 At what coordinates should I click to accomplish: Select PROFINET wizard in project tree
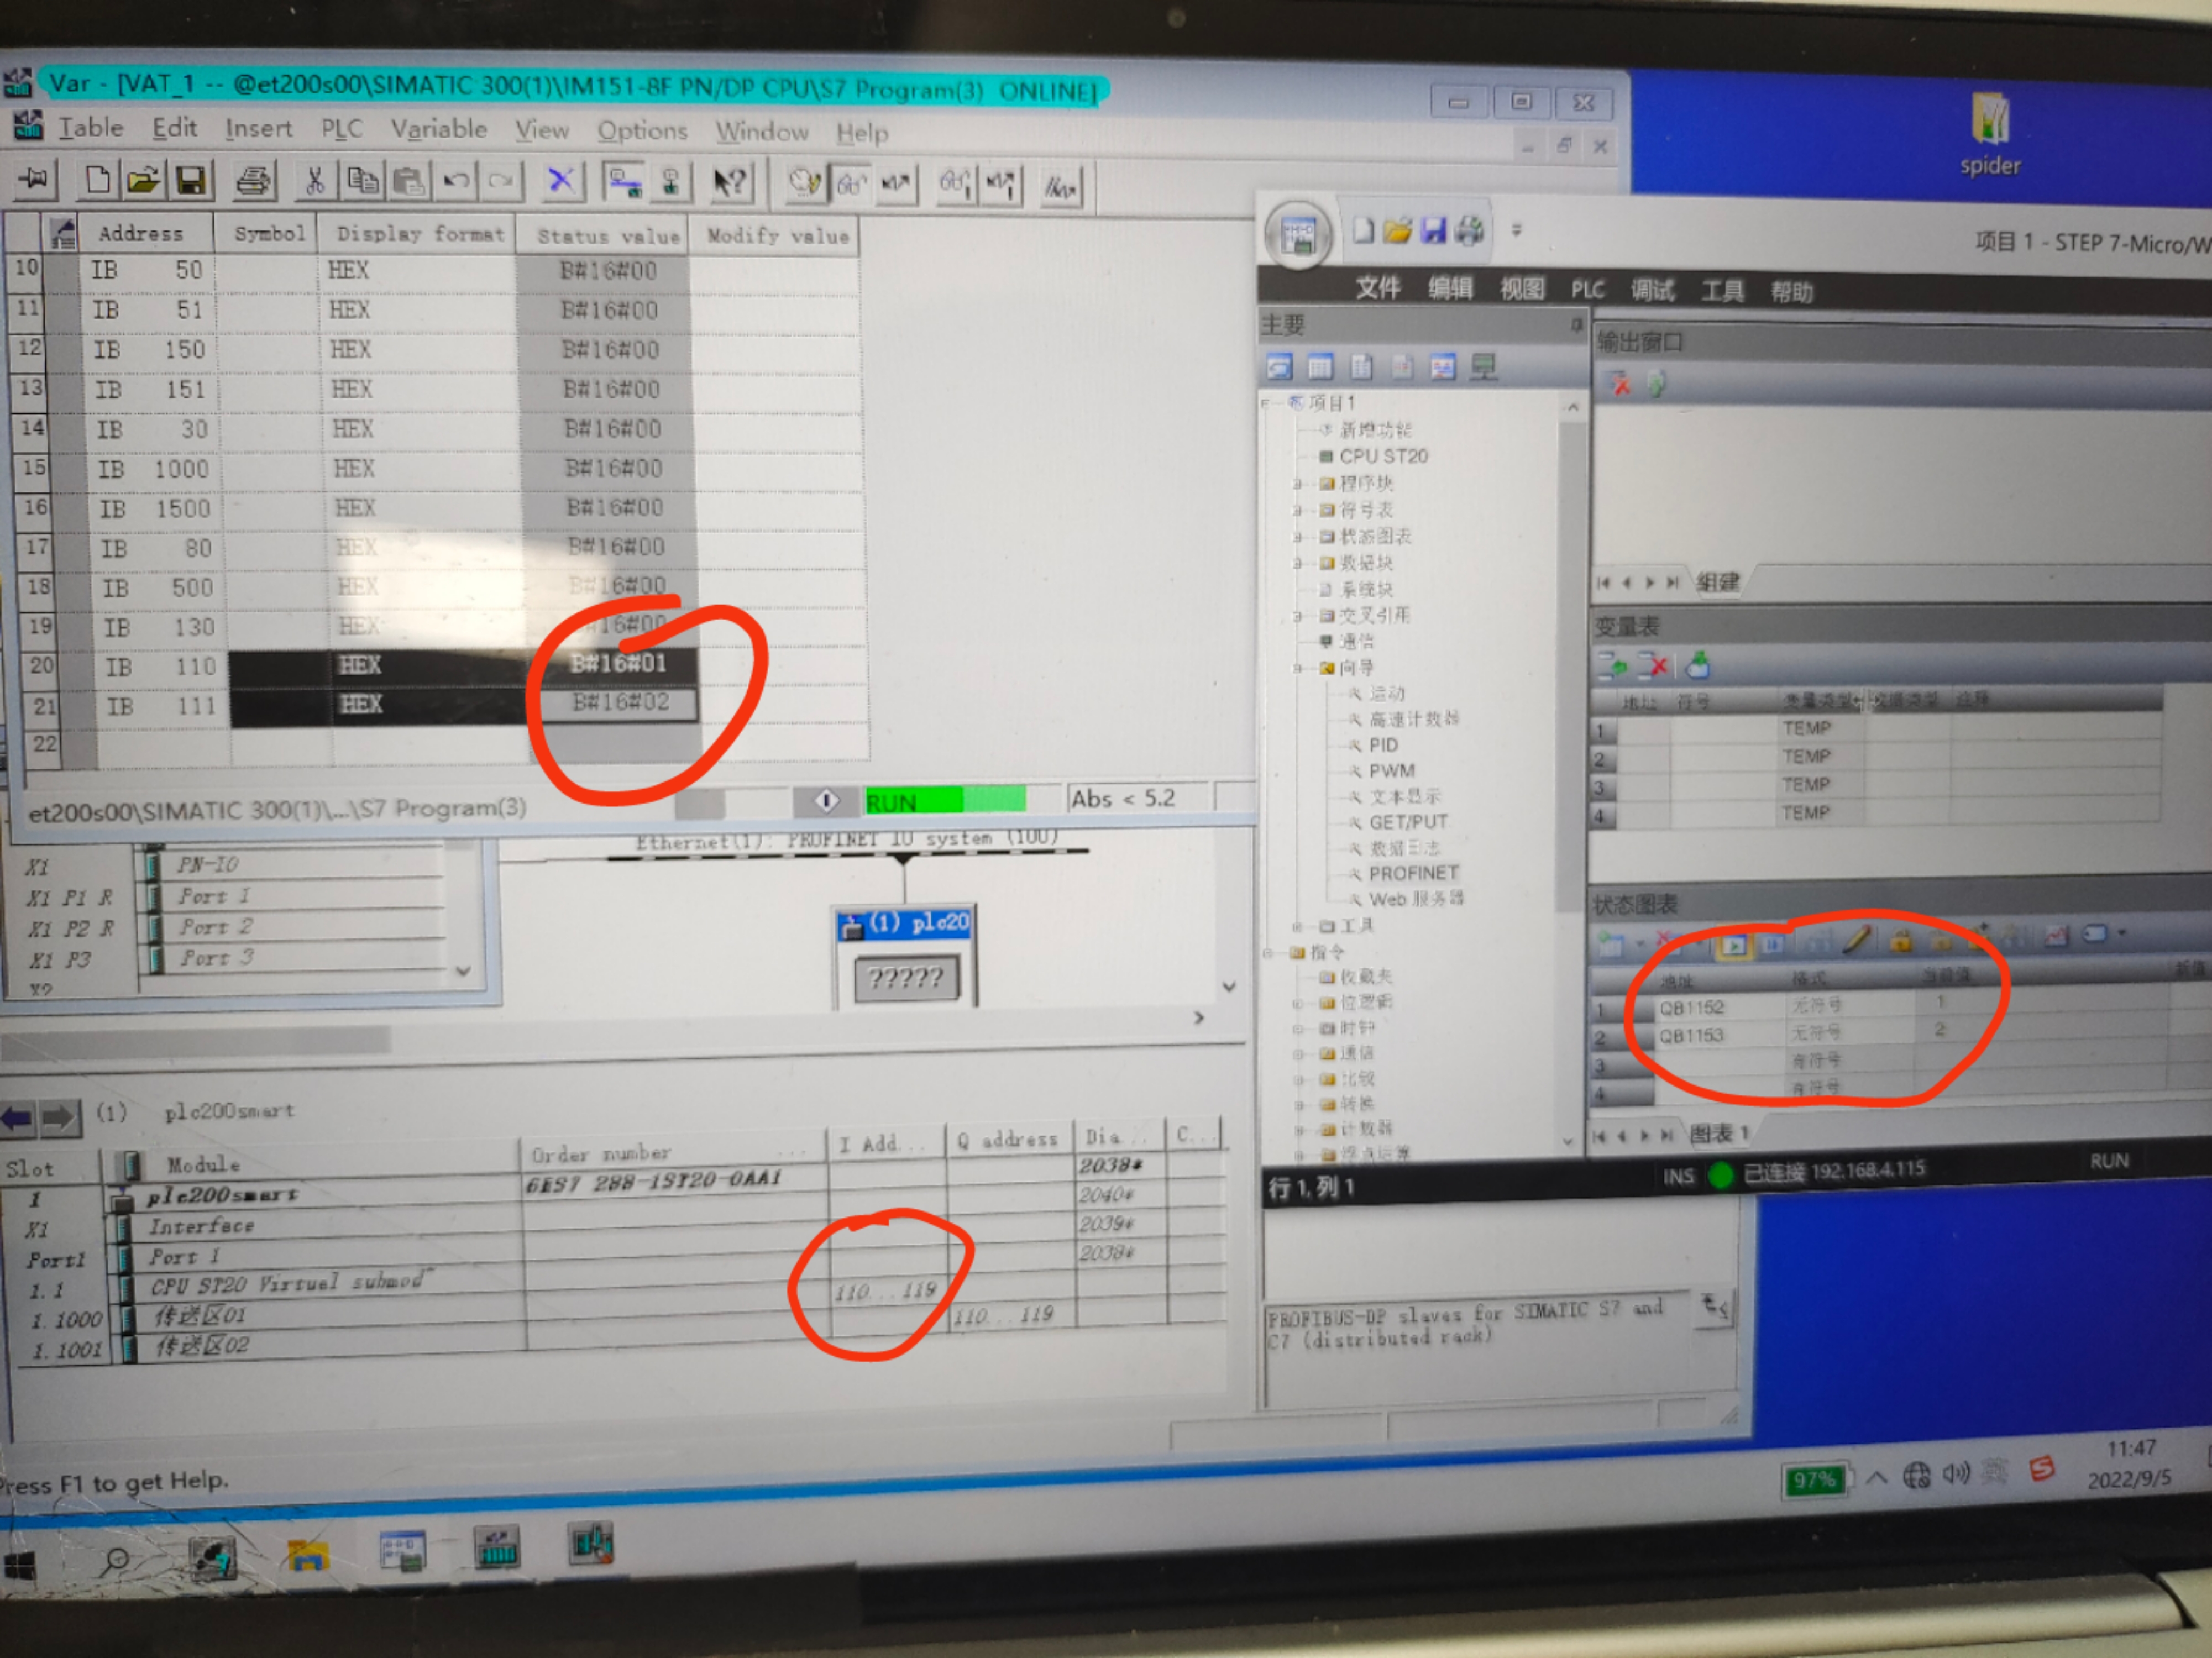click(1413, 872)
